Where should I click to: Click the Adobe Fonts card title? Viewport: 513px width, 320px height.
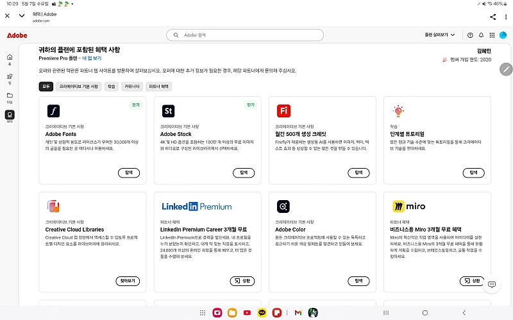(60, 134)
